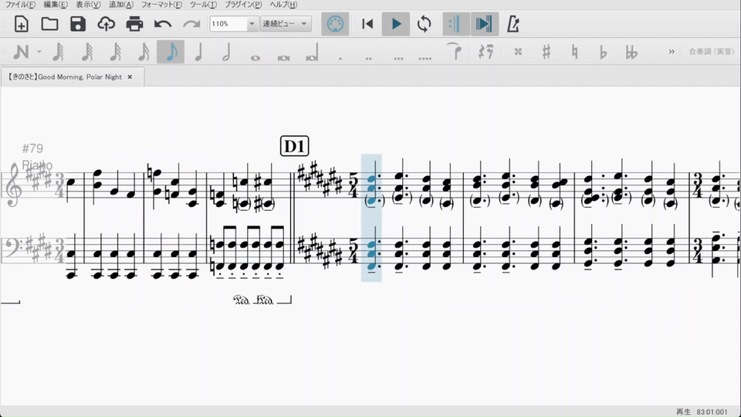This screenshot has width=741, height=417.
Task: Open the 追加 menu
Action: tap(121, 5)
